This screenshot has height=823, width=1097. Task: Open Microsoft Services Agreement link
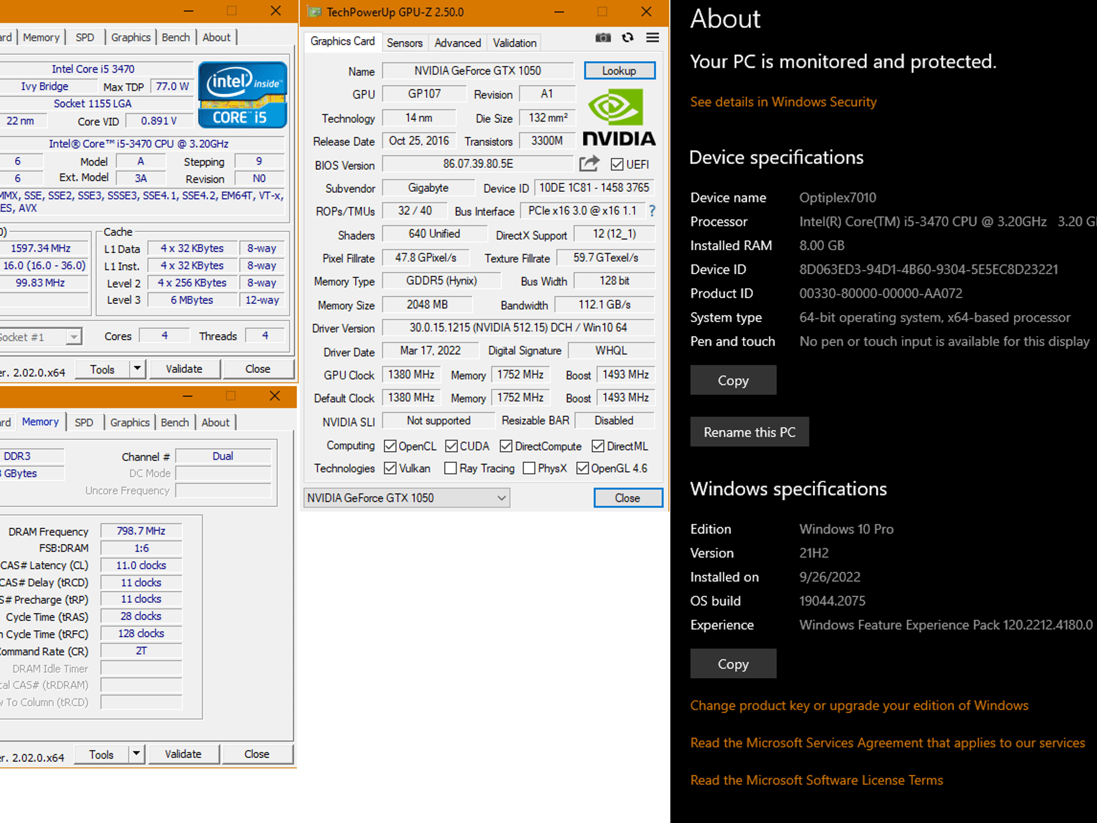point(888,743)
